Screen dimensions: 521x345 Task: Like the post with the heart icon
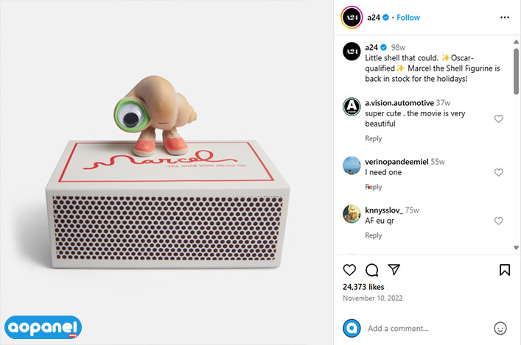click(349, 270)
